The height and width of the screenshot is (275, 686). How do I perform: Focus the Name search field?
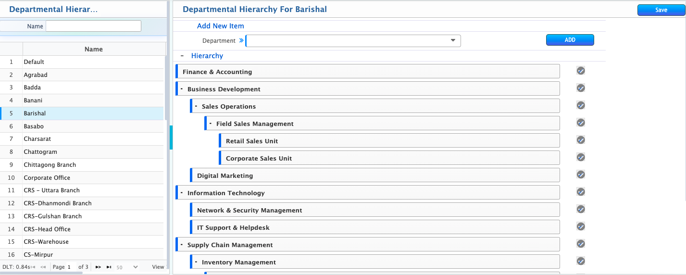click(x=93, y=26)
